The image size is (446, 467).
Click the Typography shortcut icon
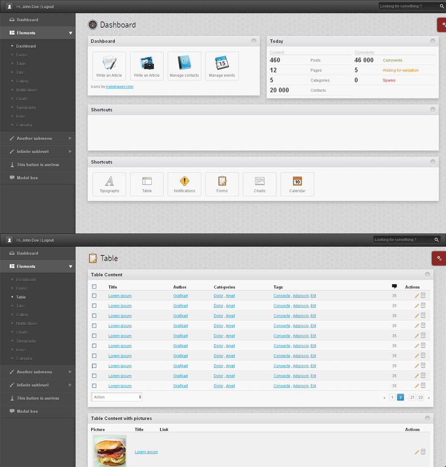pos(109,184)
